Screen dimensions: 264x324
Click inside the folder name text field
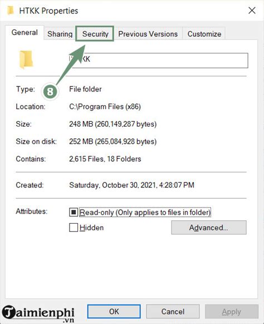point(158,60)
